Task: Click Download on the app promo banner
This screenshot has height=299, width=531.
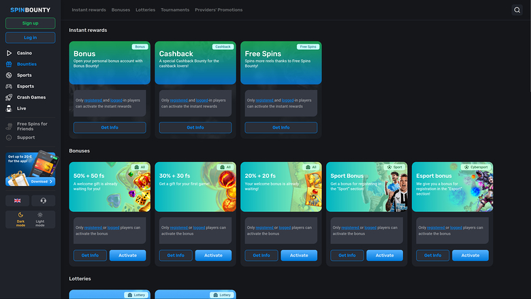Action: pyautogui.click(x=42, y=181)
